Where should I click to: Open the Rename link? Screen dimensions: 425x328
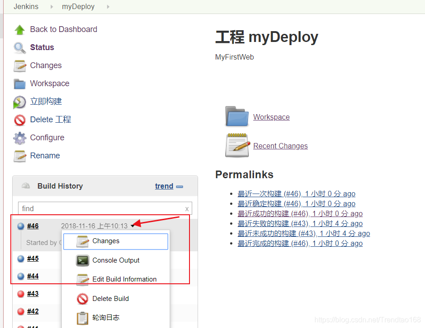click(45, 156)
